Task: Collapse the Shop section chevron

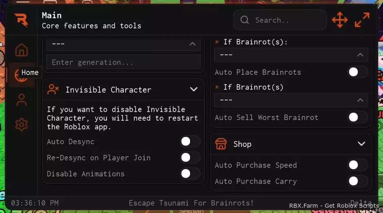Action: [361, 144]
